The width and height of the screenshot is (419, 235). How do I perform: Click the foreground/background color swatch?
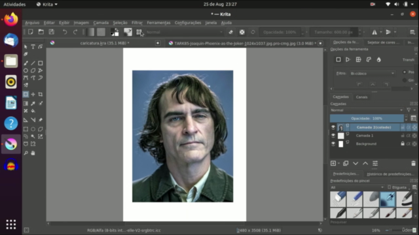pos(115,32)
